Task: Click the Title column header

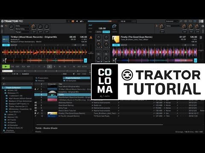Action: coord(60,84)
